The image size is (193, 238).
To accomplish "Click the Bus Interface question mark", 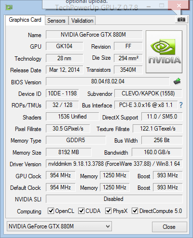I will (181, 105).
